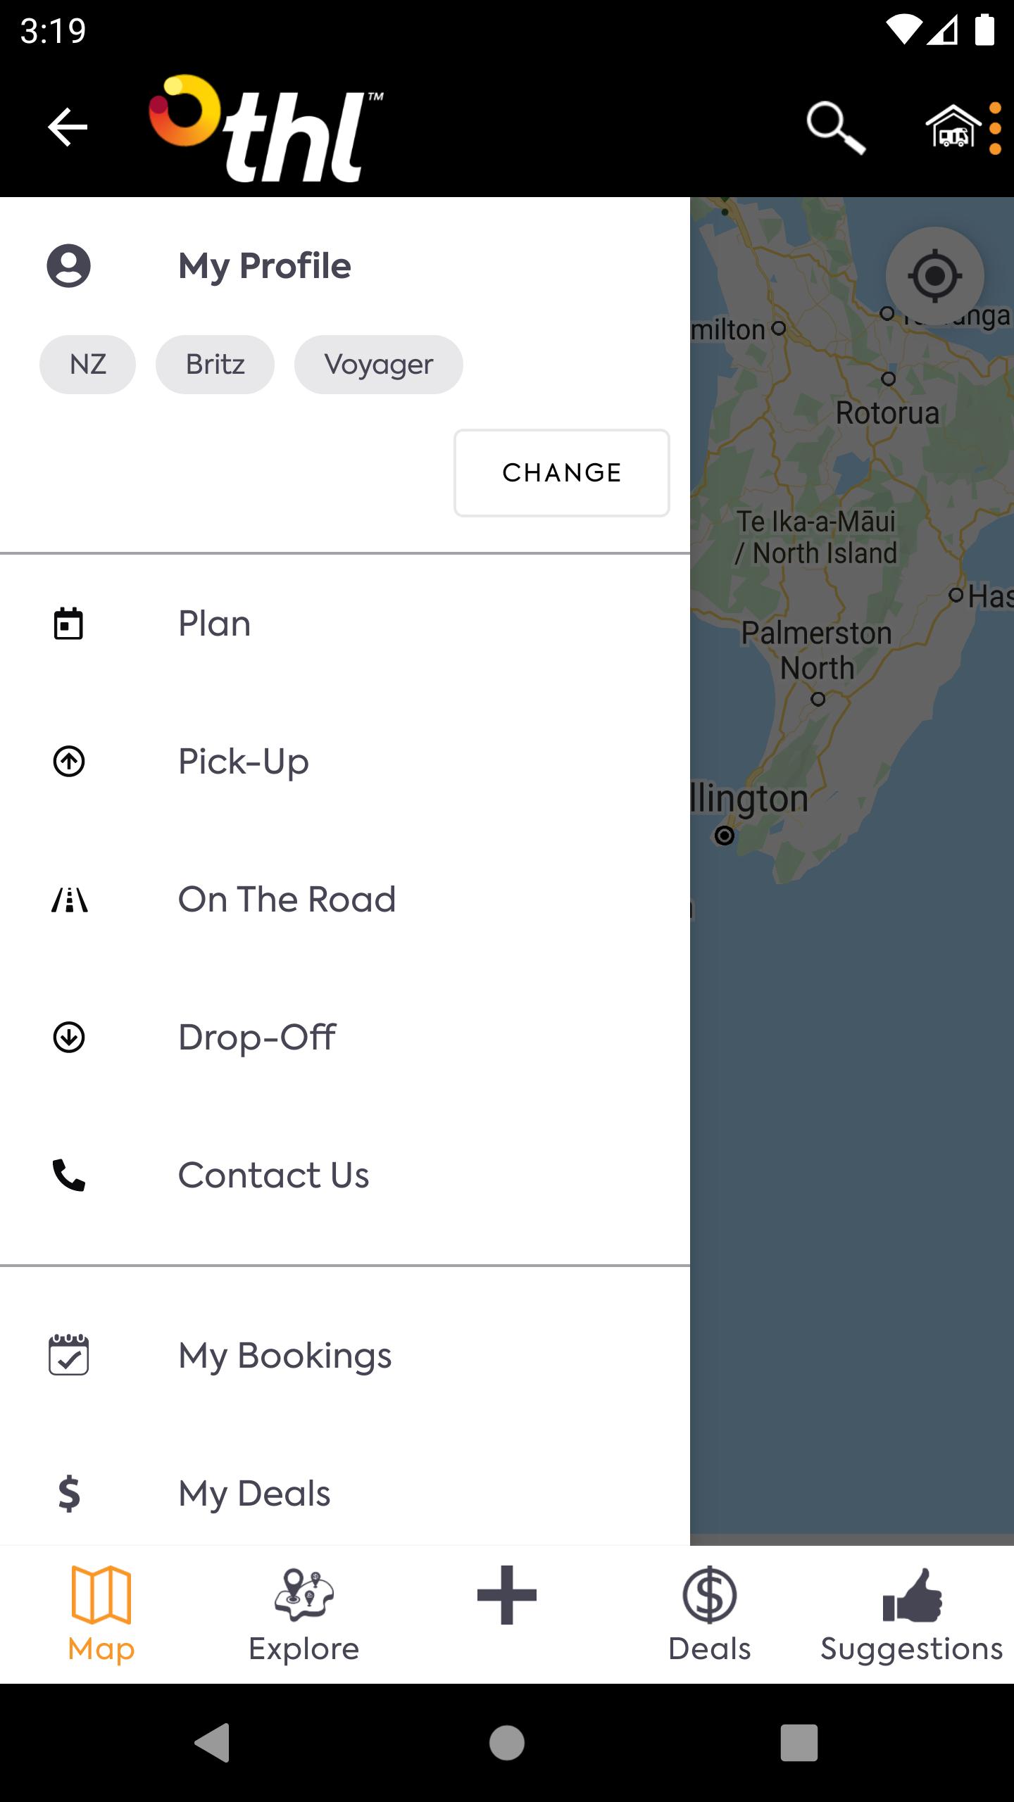Go to On The Road section
The image size is (1014, 1802).
345,900
